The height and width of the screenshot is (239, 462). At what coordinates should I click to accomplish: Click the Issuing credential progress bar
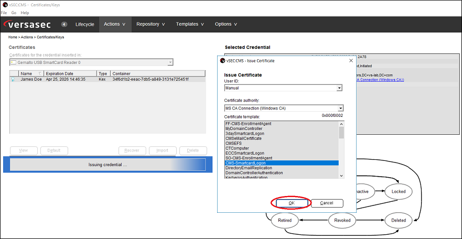[x=108, y=165]
